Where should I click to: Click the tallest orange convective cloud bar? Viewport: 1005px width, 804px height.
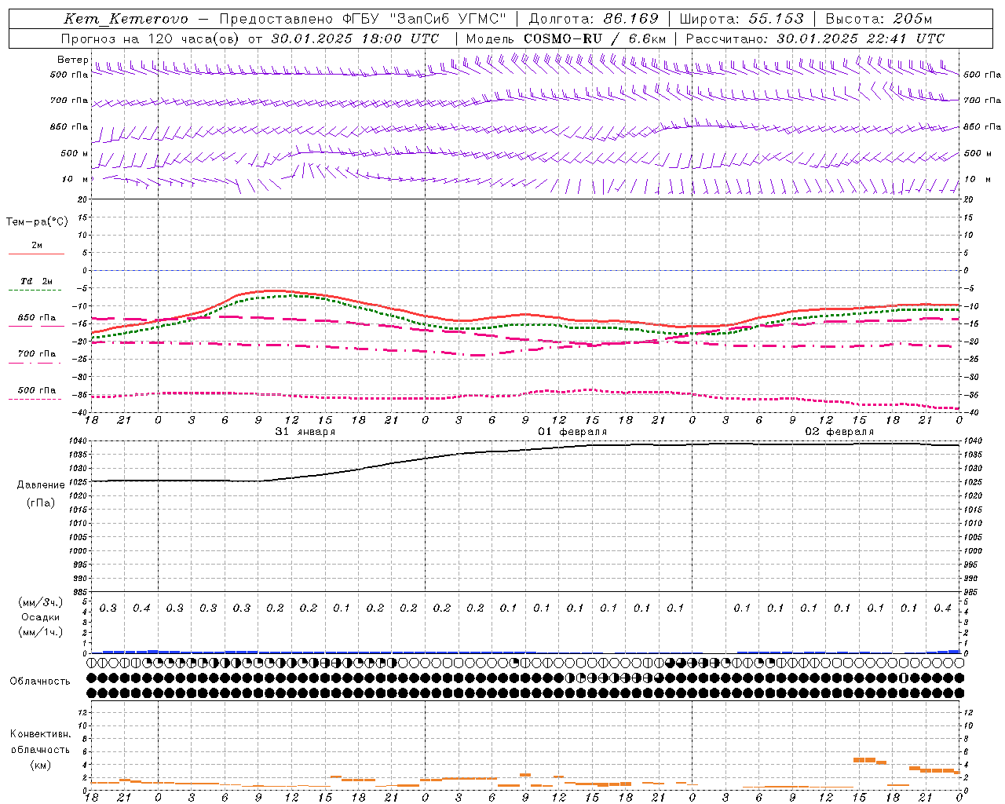[x=864, y=760]
